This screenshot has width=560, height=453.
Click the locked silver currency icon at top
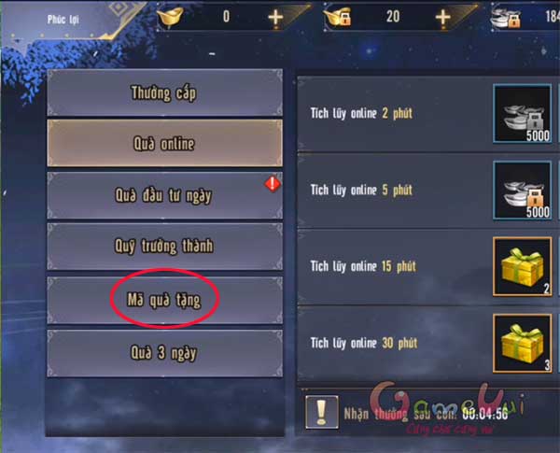coord(505,18)
